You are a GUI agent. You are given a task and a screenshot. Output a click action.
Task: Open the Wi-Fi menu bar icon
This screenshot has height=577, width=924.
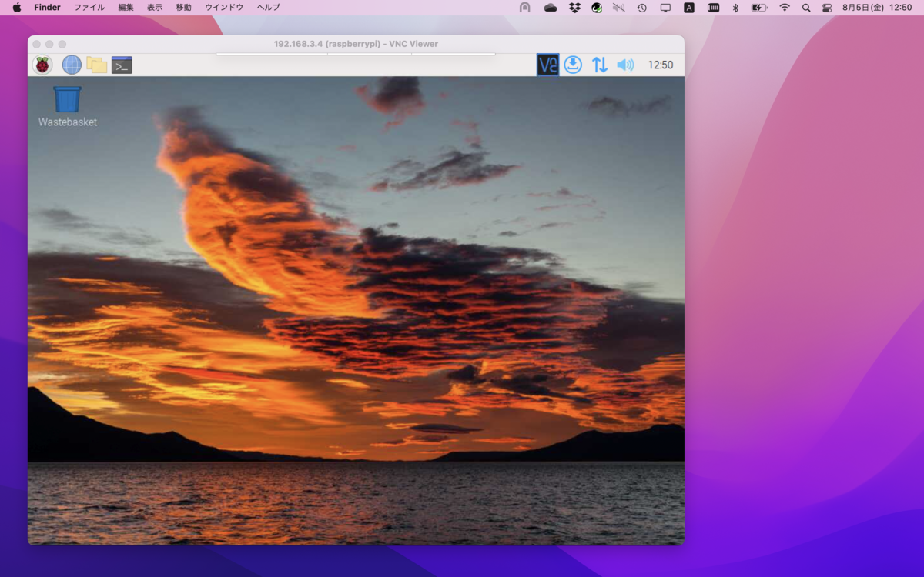[785, 8]
